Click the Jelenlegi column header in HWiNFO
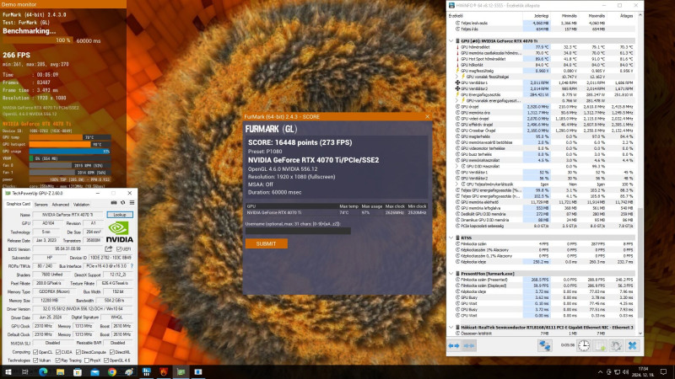This screenshot has width=675, height=379. click(x=537, y=16)
